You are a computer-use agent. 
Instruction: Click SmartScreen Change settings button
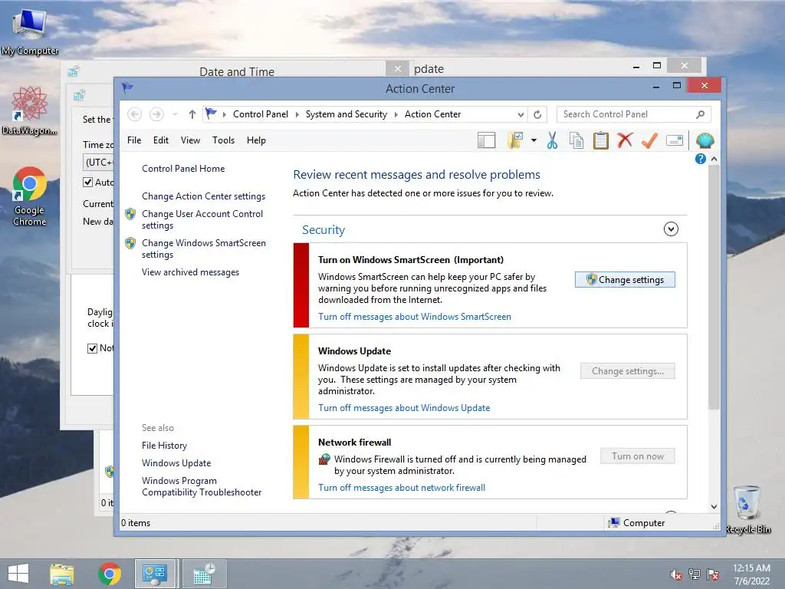click(x=625, y=279)
